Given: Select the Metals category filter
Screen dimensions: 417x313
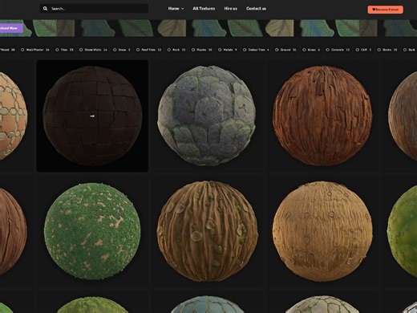Looking at the screenshot, I should pyautogui.click(x=228, y=50).
